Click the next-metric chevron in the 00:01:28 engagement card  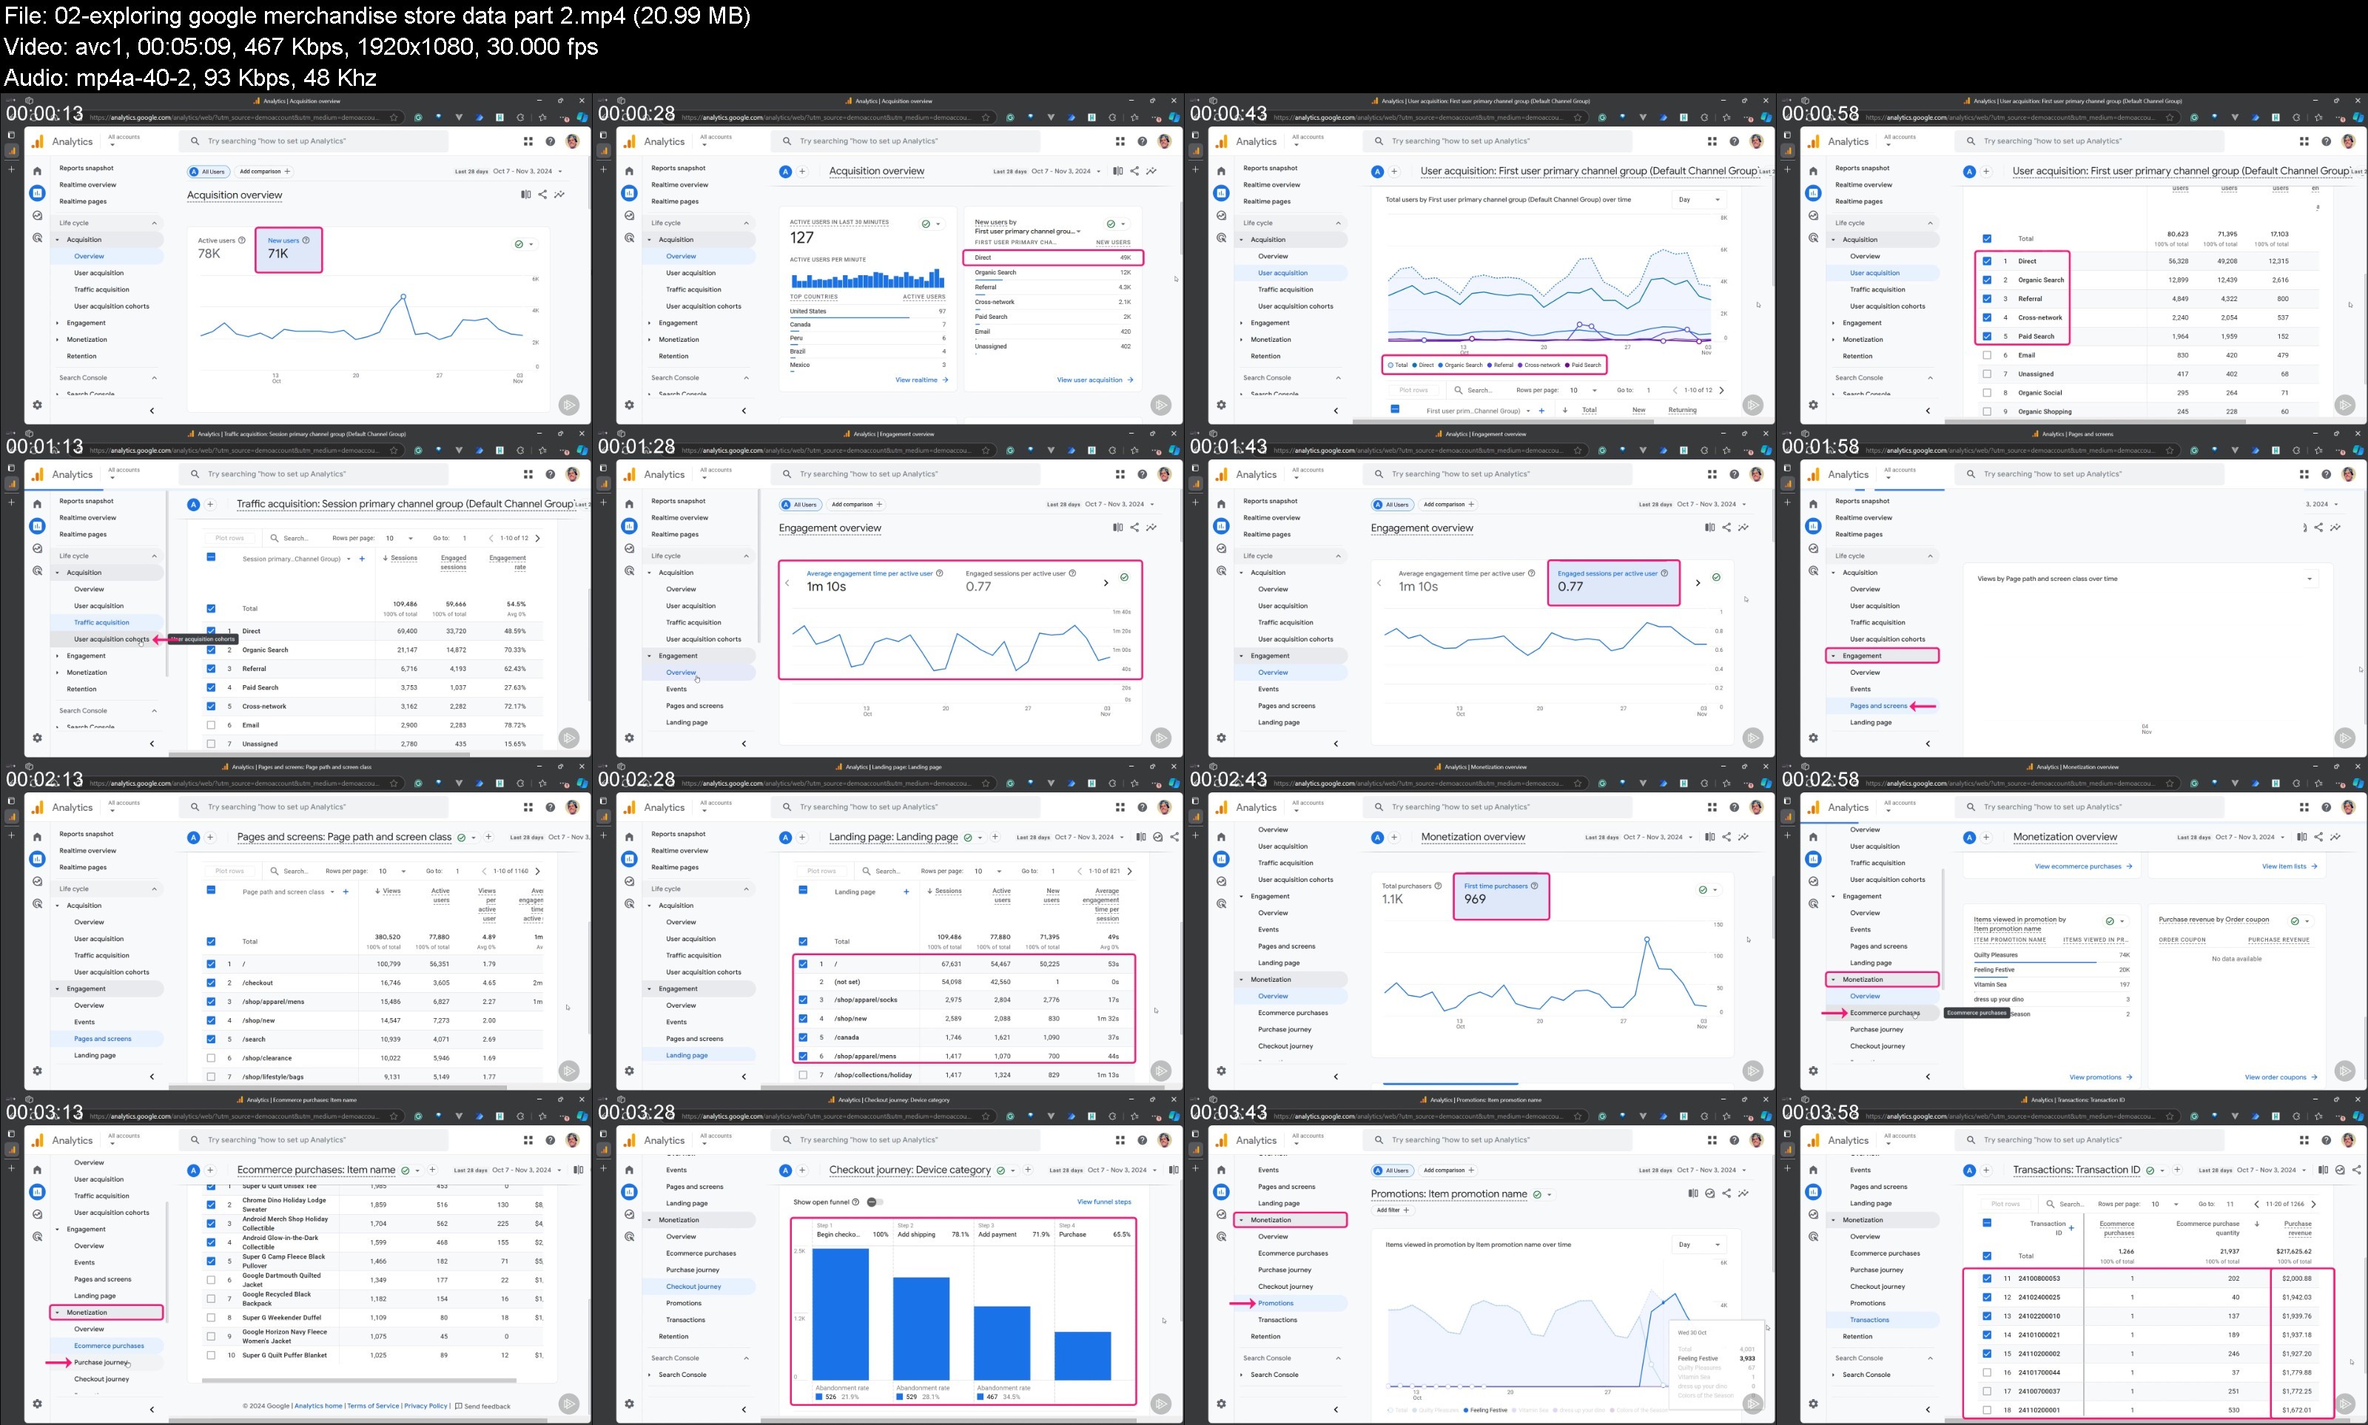(1106, 583)
